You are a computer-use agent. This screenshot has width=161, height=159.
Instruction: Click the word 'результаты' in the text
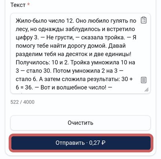click(x=103, y=79)
